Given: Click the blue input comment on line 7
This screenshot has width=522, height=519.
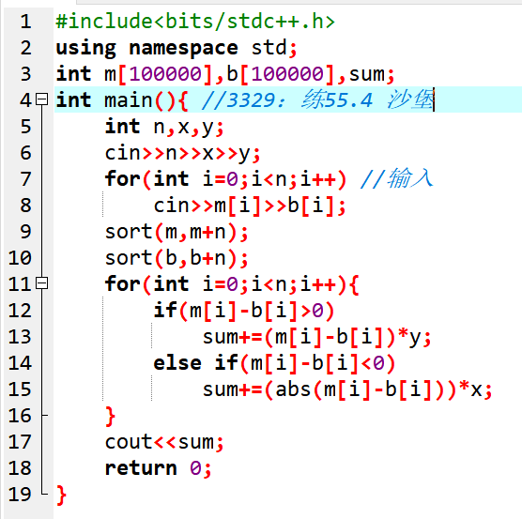Looking at the screenshot, I should tap(396, 178).
